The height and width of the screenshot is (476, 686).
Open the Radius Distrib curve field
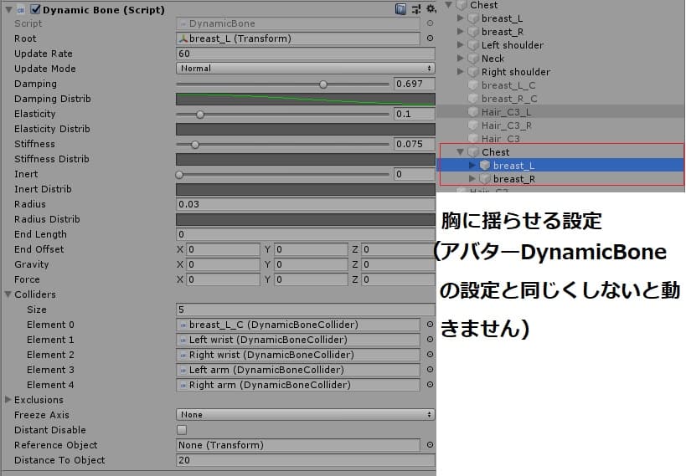coord(306,219)
